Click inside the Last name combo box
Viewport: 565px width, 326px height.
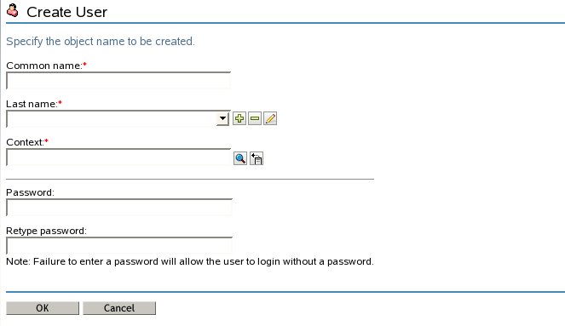pos(112,119)
